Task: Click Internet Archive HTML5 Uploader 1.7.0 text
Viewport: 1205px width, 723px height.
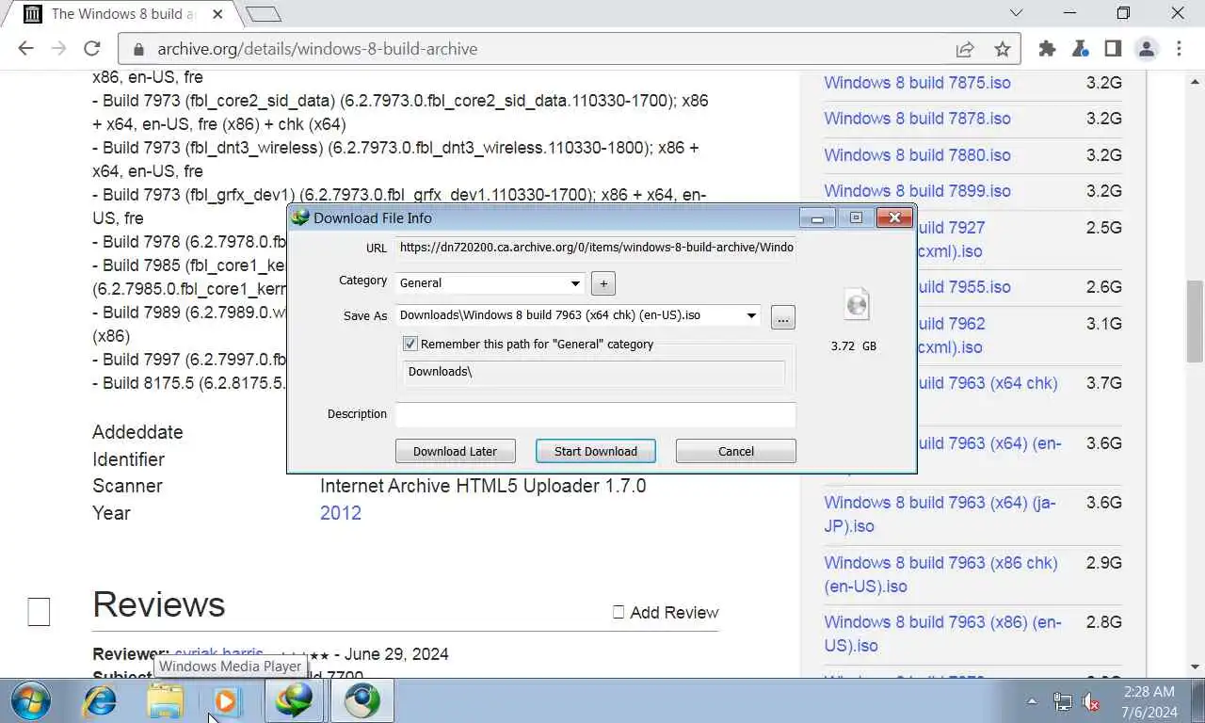Action: coord(483,486)
